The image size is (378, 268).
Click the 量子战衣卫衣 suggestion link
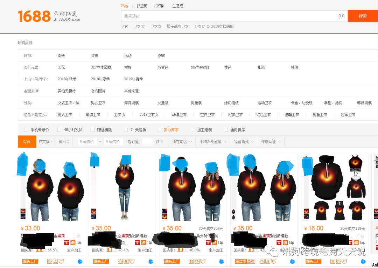(178, 26)
